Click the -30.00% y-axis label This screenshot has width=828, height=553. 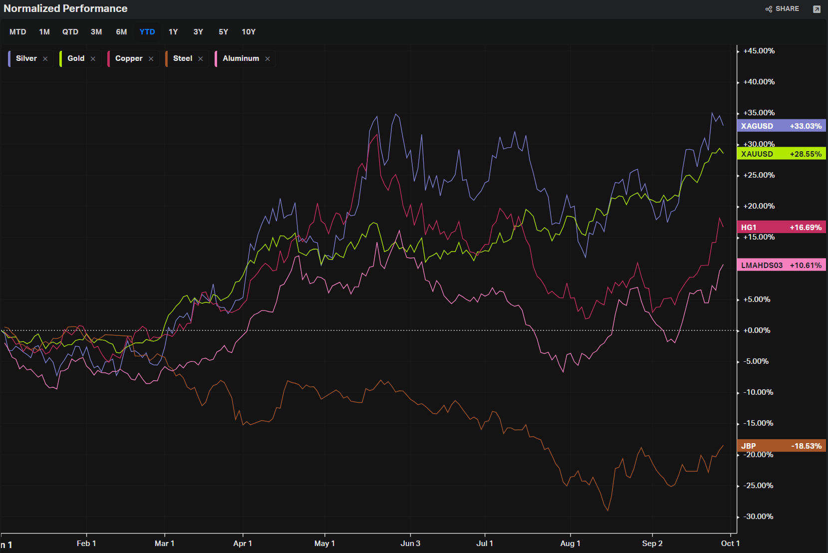(x=758, y=517)
